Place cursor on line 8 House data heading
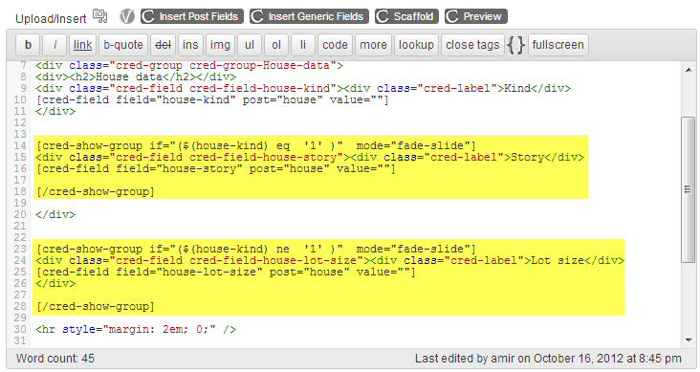Viewport: 700px width, 372px height. (136, 77)
